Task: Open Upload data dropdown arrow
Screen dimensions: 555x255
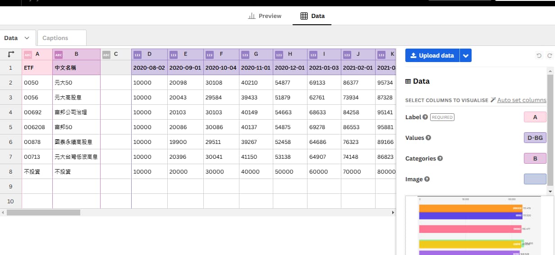Action: pyautogui.click(x=466, y=56)
